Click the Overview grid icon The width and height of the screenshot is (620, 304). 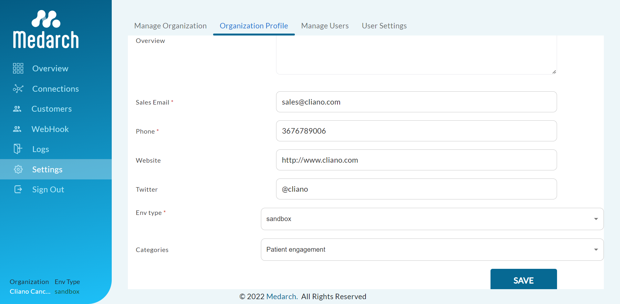[18, 68]
